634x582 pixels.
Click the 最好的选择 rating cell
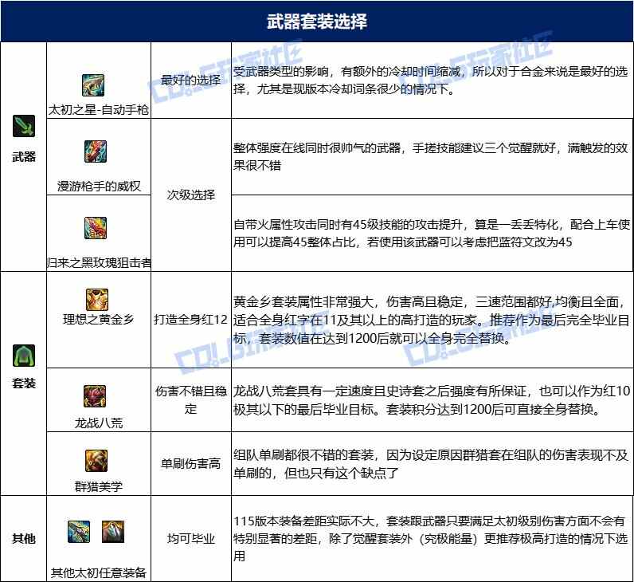pyautogui.click(x=191, y=81)
